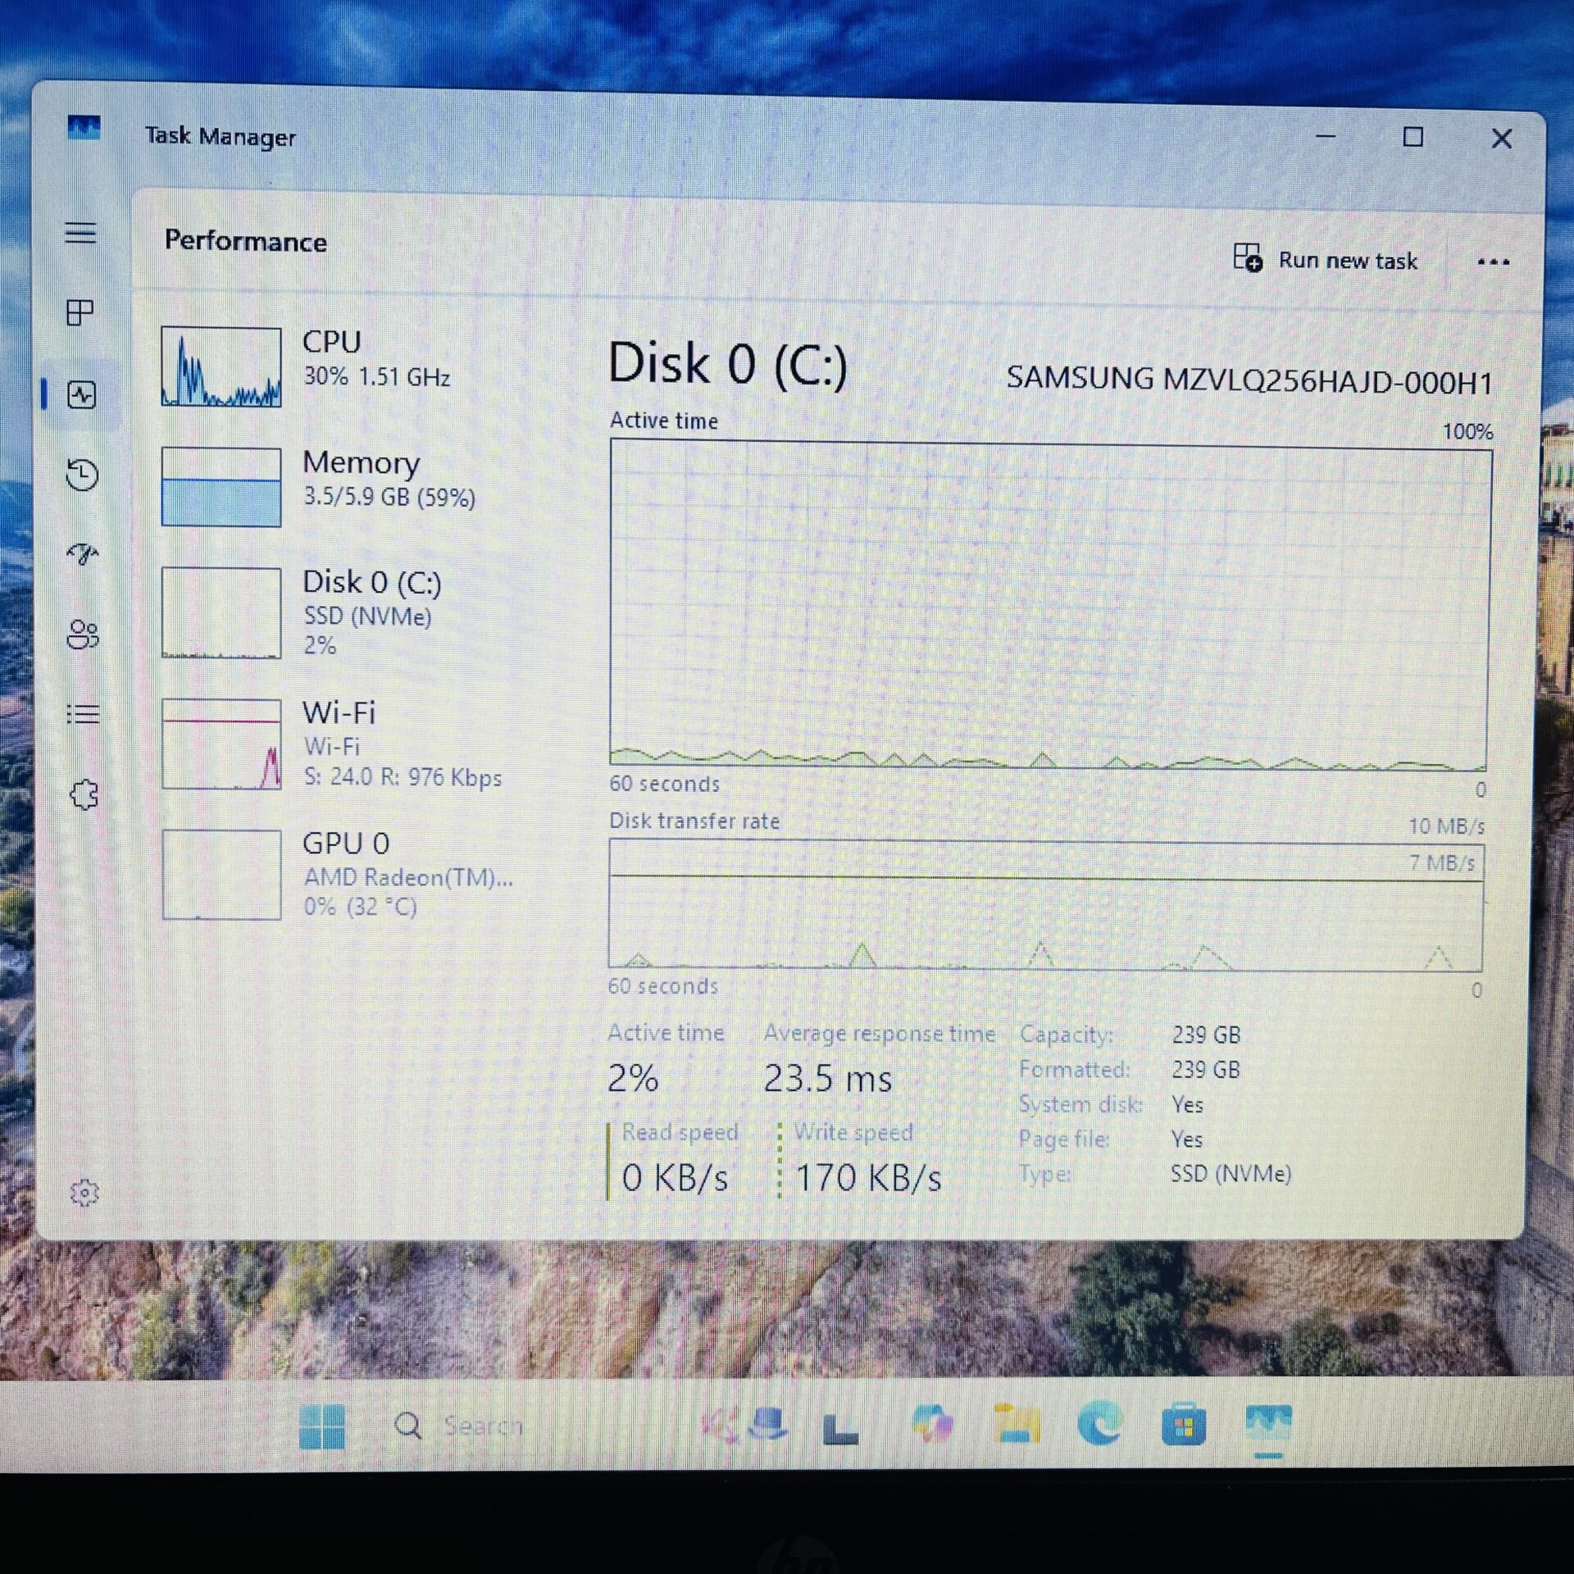The height and width of the screenshot is (1574, 1574).
Task: Open the Processes view in the sidebar
Action: (82, 314)
